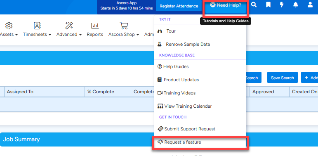This screenshot has width=318, height=156.
Task: Click the lightning bolt quick actions icon
Action: (282, 5)
